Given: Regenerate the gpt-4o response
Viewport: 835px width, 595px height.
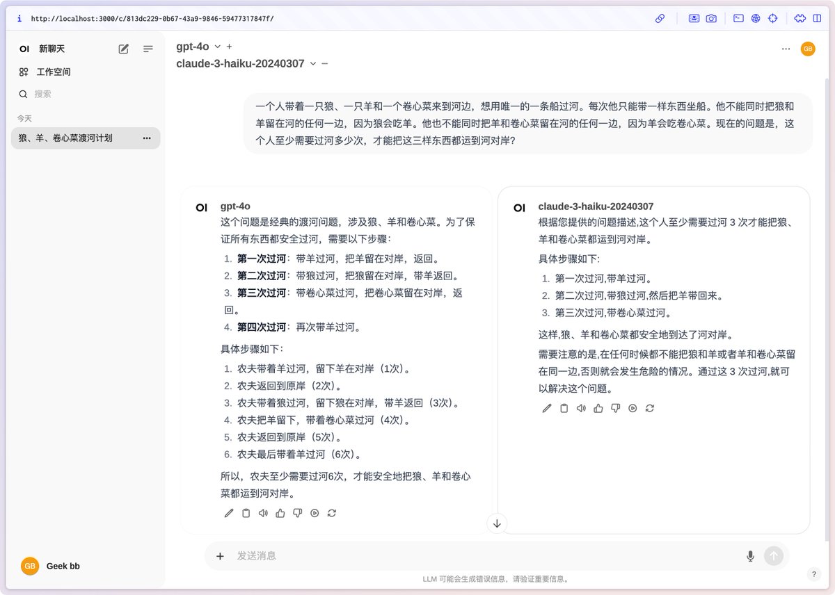Looking at the screenshot, I should (x=331, y=513).
